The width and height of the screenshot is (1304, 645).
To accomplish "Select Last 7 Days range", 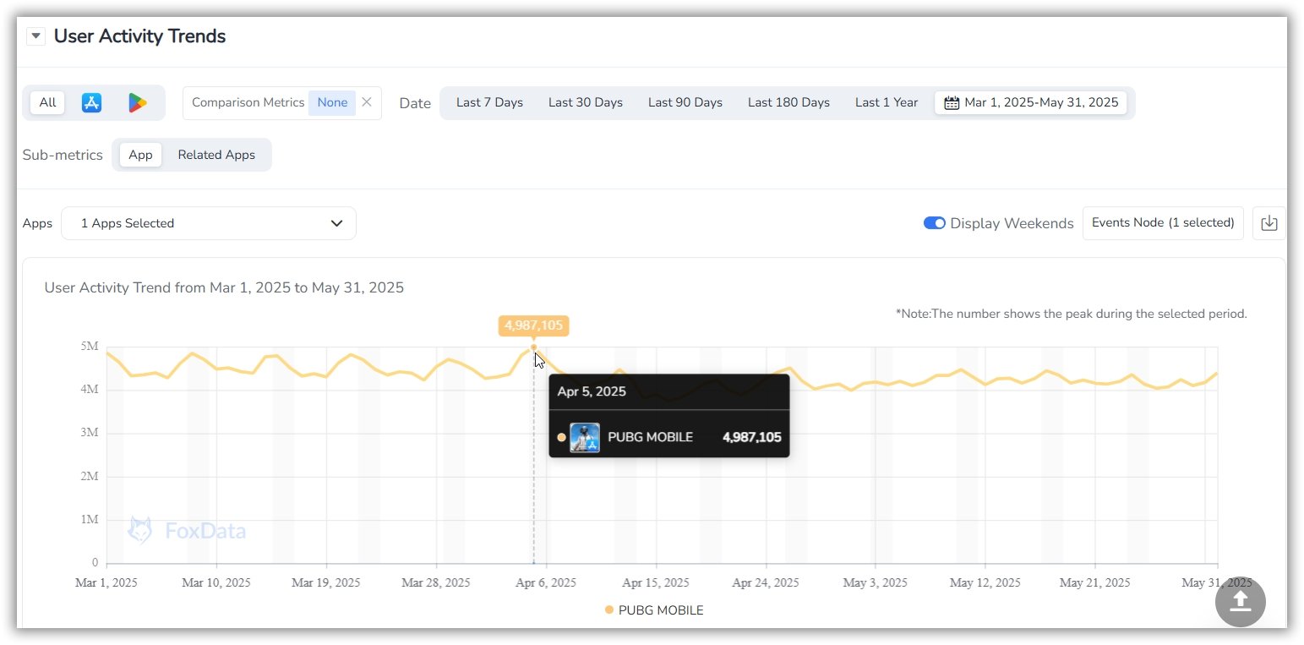I will (x=489, y=102).
